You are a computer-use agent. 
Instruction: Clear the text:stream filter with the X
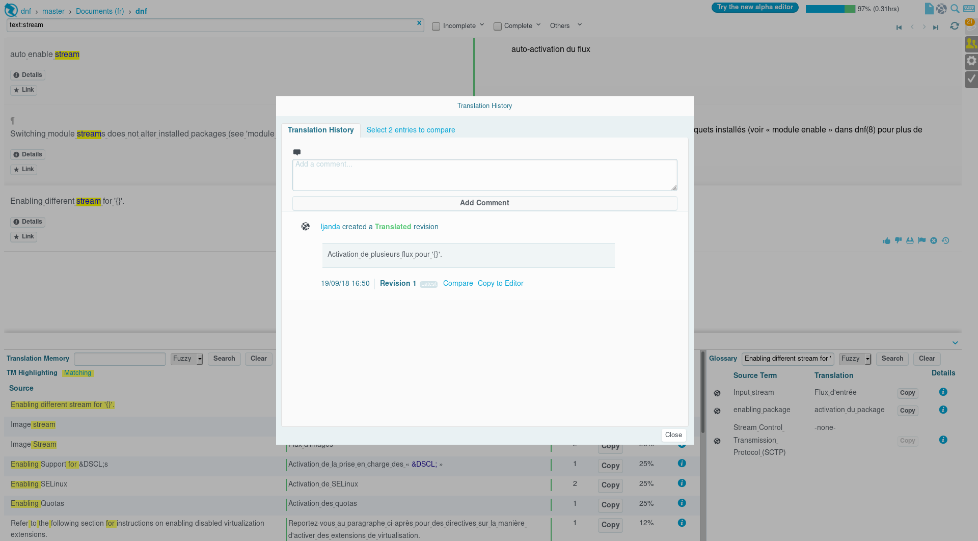pyautogui.click(x=419, y=23)
